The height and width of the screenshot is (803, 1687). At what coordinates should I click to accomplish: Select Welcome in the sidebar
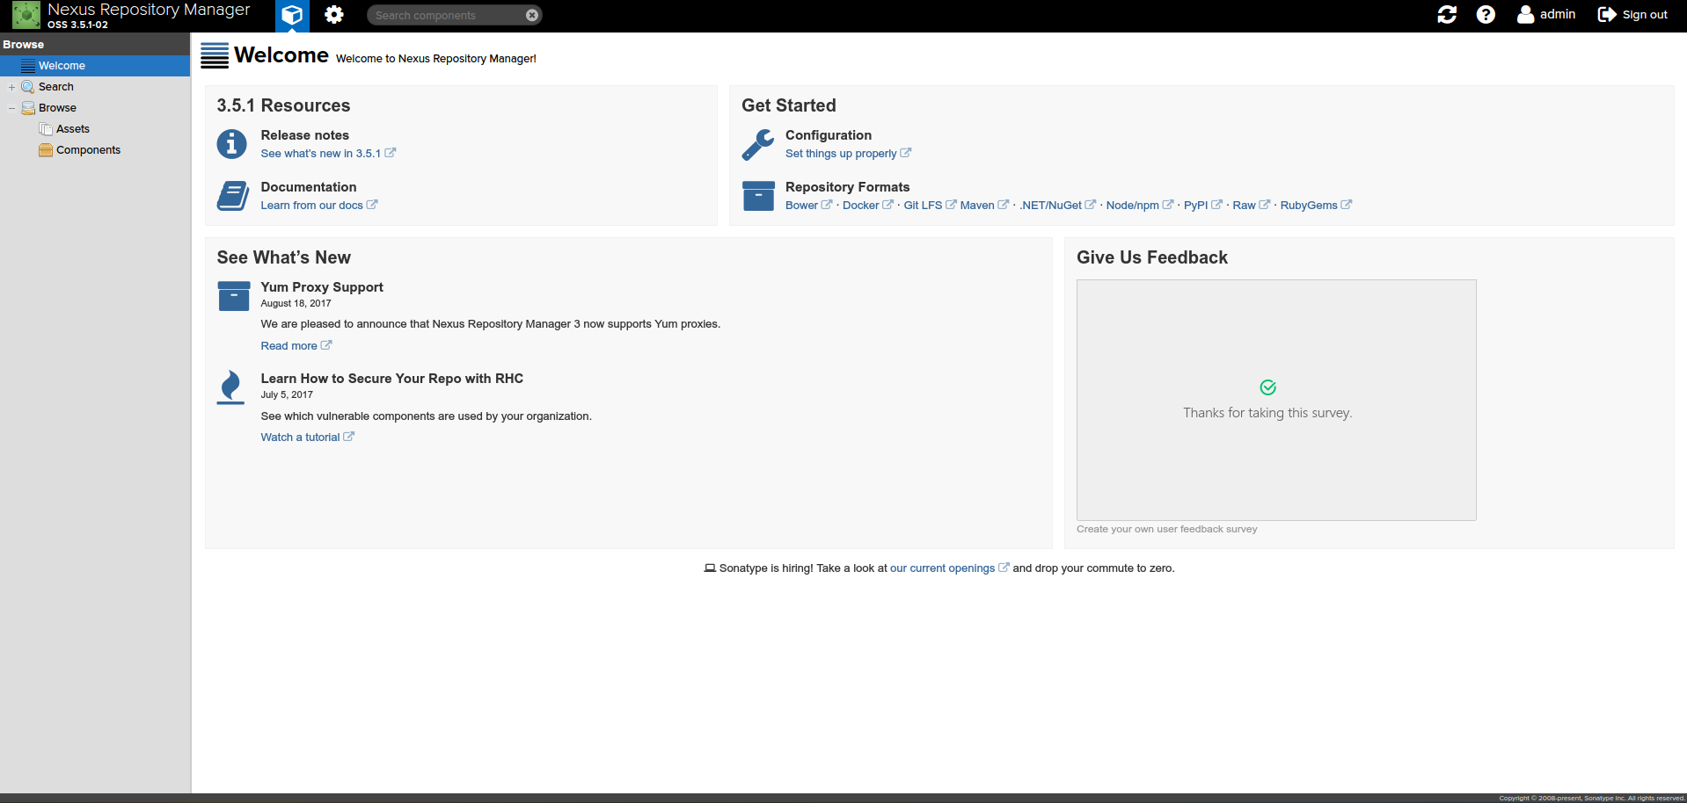tap(95, 66)
